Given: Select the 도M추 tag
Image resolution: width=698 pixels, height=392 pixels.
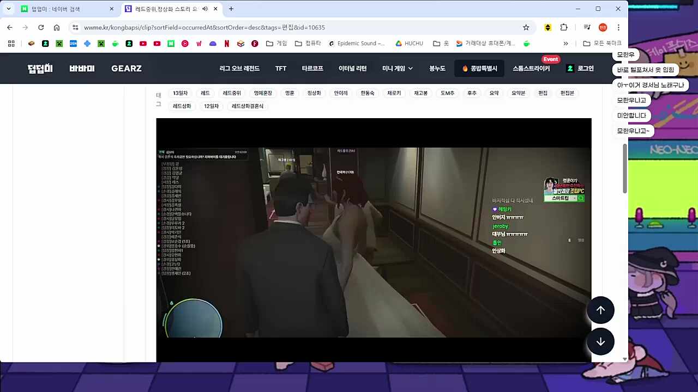Looking at the screenshot, I should pyautogui.click(x=448, y=93).
